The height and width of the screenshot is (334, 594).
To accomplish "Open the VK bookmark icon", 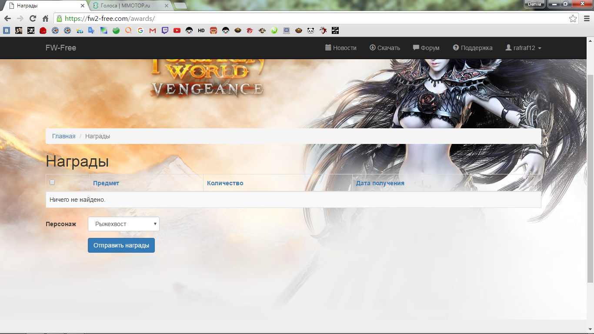I will 7,30.
